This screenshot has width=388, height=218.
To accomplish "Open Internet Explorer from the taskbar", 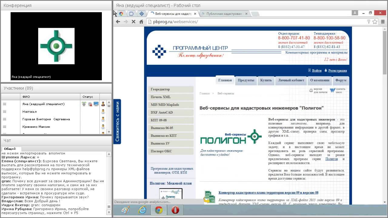I will [142, 210].
